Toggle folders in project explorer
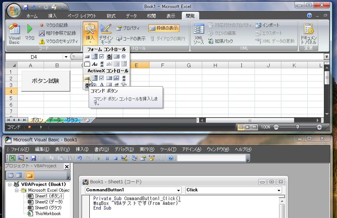 (x=29, y=176)
